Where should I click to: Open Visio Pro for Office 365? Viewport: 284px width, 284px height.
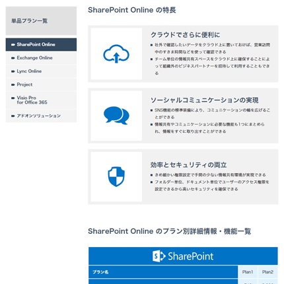41,100
